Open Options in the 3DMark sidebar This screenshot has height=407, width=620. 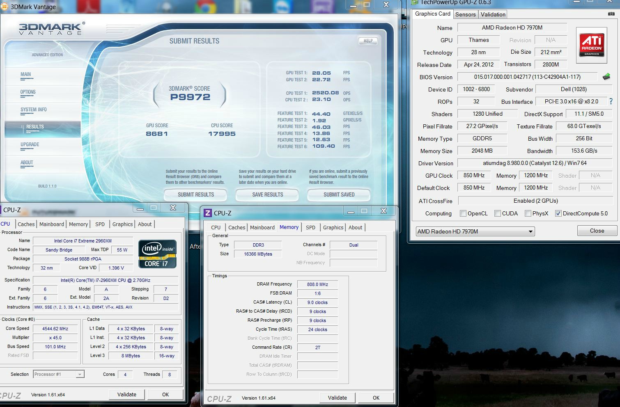point(28,92)
